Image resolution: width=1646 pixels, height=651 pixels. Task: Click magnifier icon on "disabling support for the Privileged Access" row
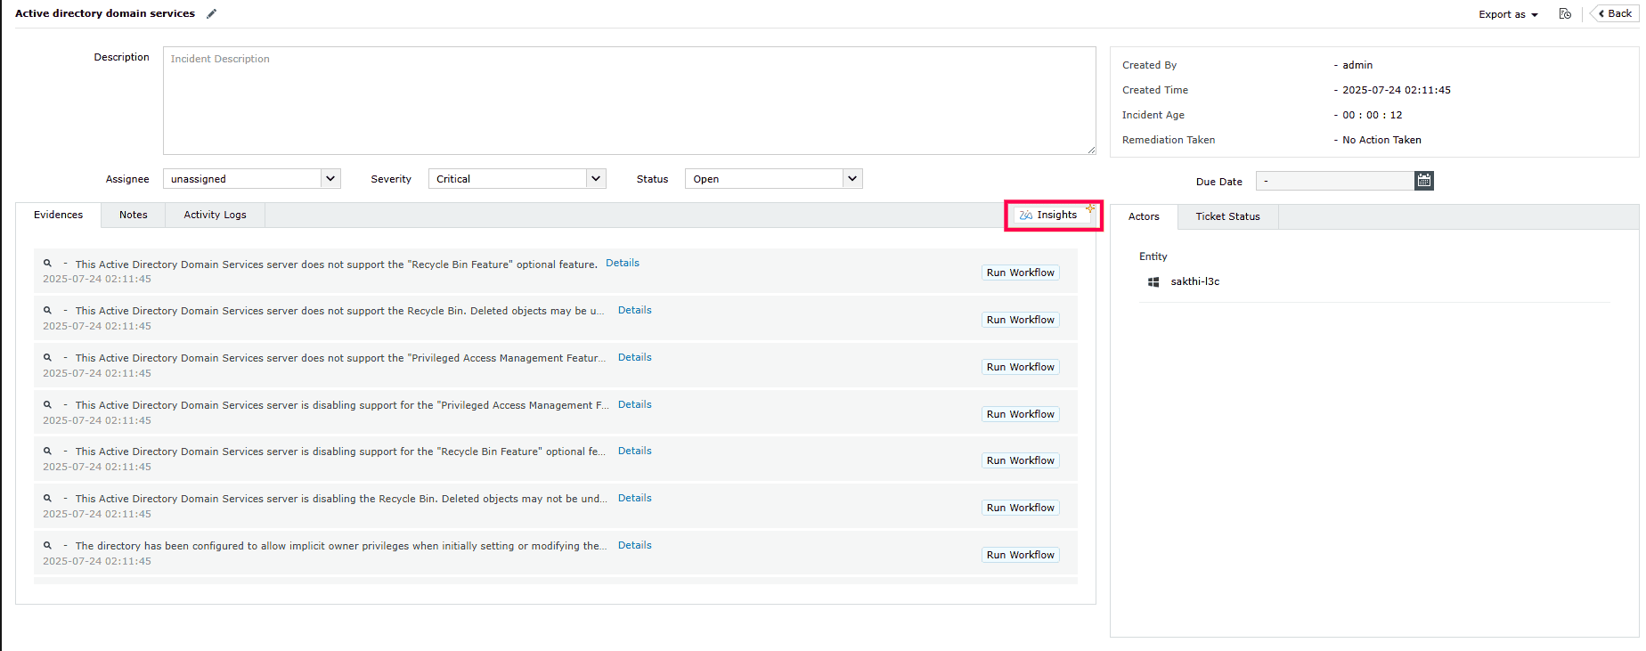(x=47, y=405)
